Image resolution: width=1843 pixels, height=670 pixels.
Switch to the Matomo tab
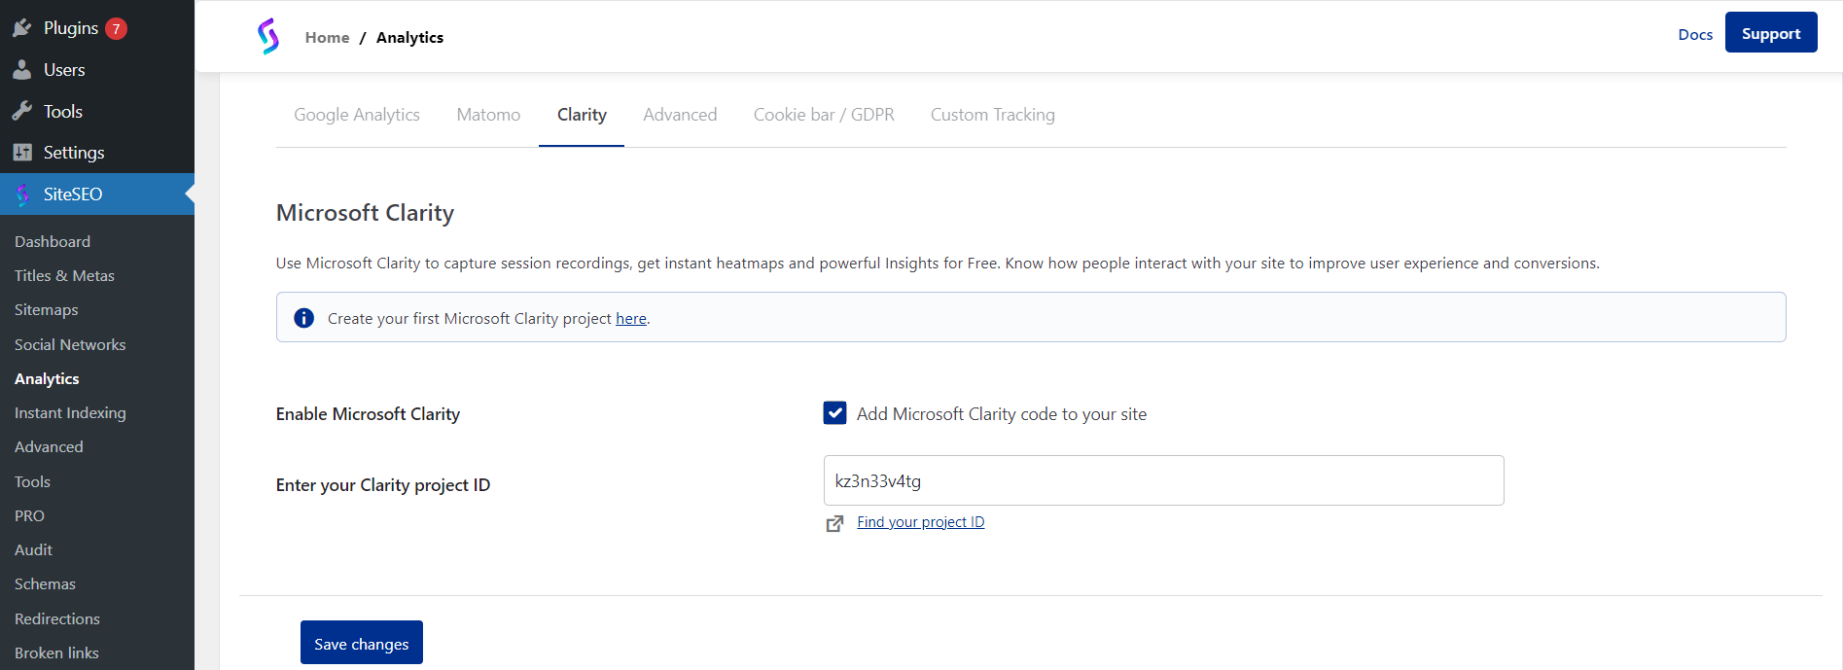click(x=488, y=115)
